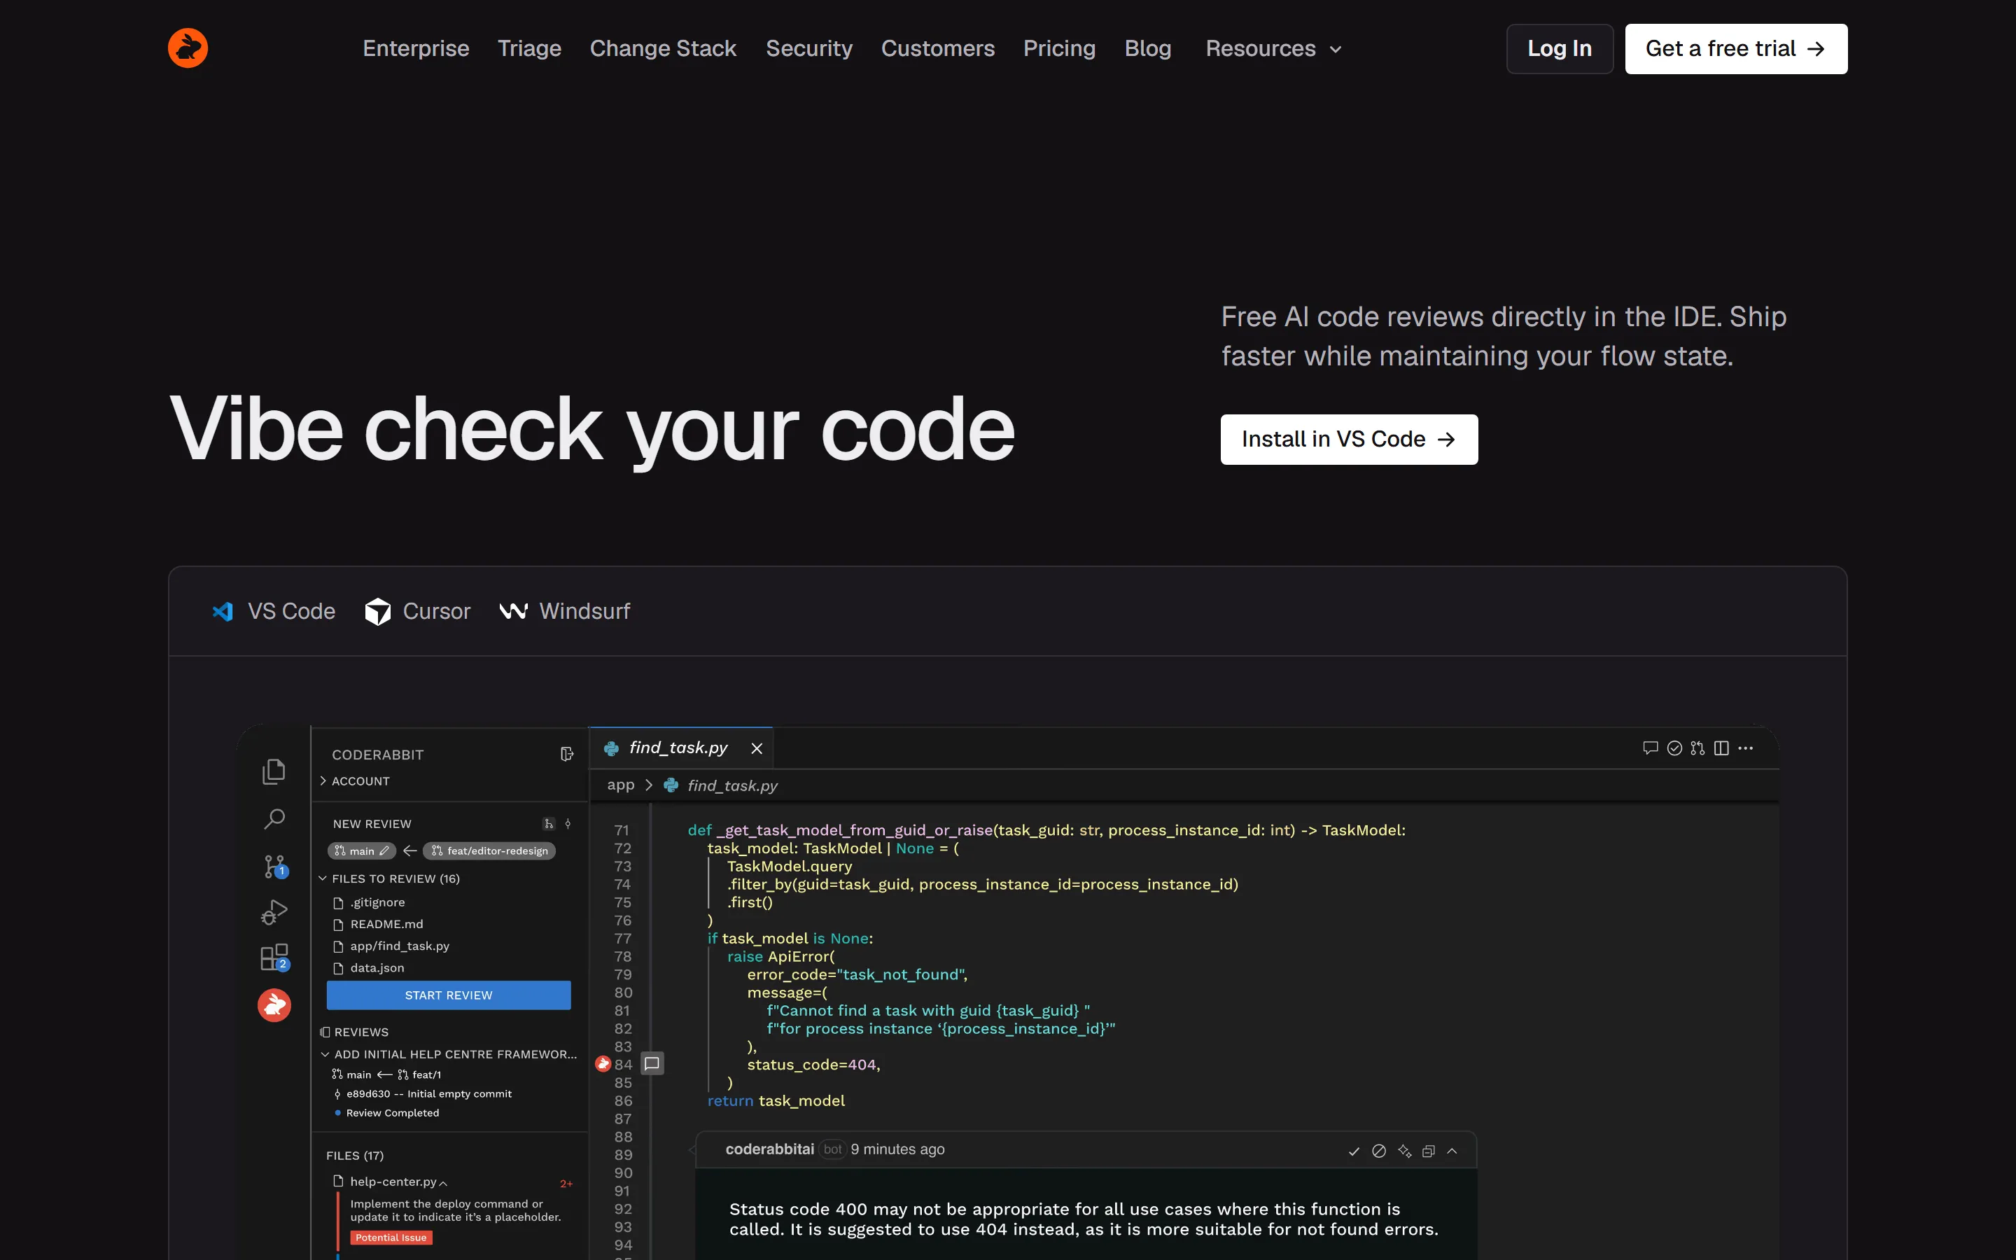Image resolution: width=2016 pixels, height=1260 pixels.
Task: Open the Search icon in activity bar
Action: click(x=274, y=819)
